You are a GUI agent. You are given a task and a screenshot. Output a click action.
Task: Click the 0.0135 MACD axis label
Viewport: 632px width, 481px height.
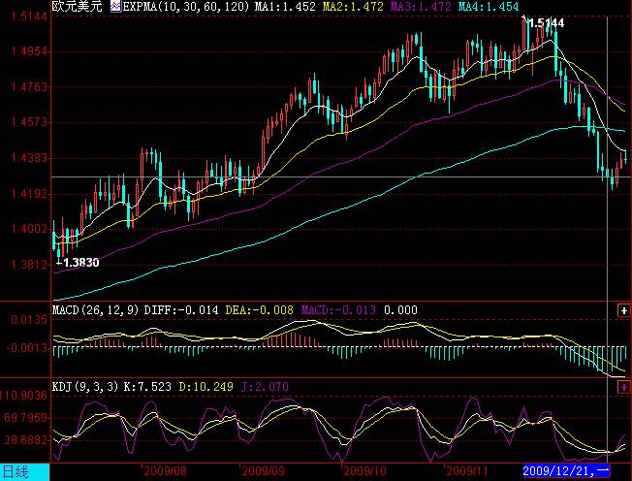click(29, 321)
